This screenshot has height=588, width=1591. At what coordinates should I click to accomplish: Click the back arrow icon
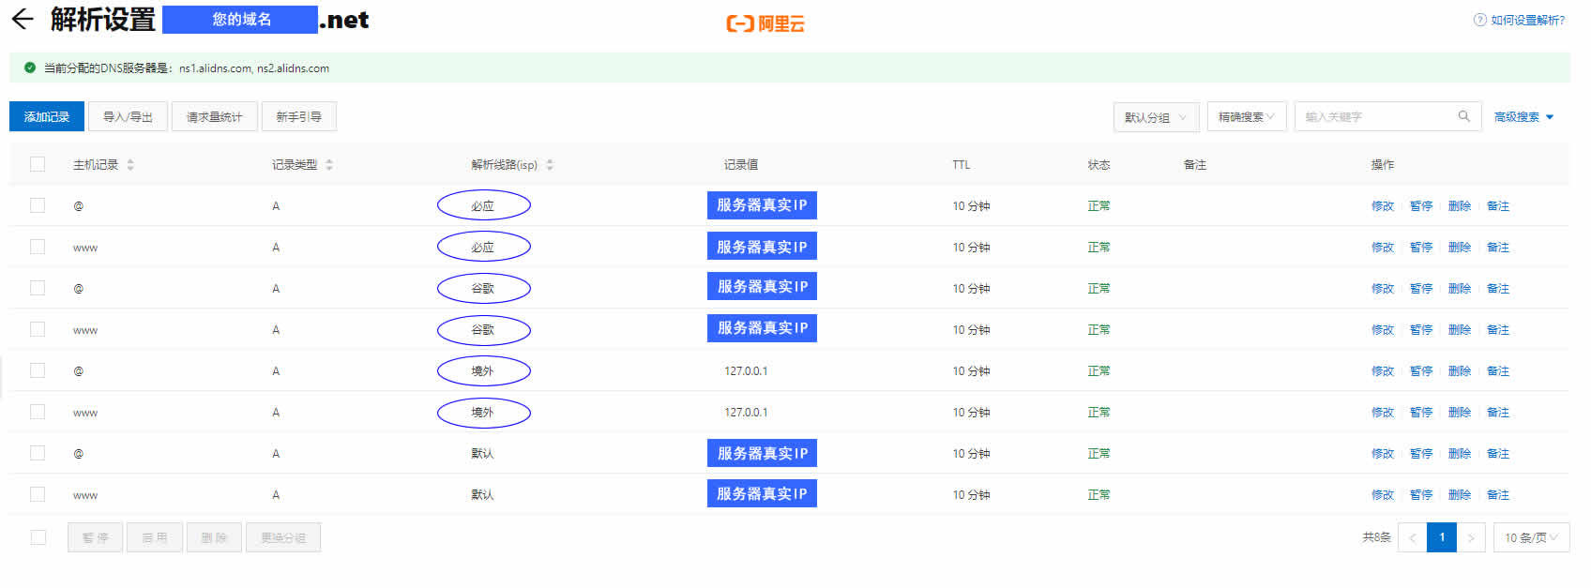[23, 19]
